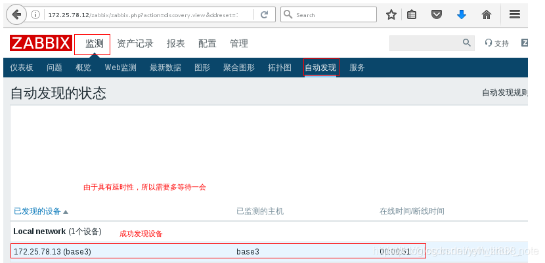Switch to the 仪表板 submenu tab
545x263 pixels.
pos(22,68)
